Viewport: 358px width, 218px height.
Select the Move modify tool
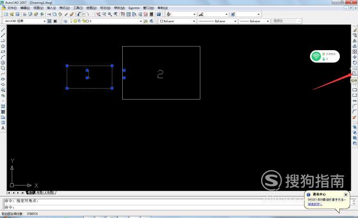point(355,57)
